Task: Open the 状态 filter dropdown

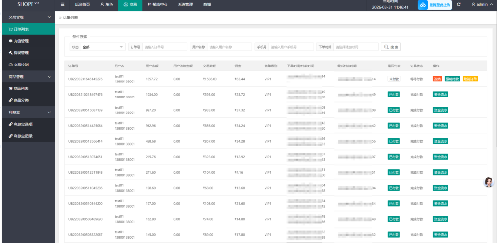Action: pos(103,47)
